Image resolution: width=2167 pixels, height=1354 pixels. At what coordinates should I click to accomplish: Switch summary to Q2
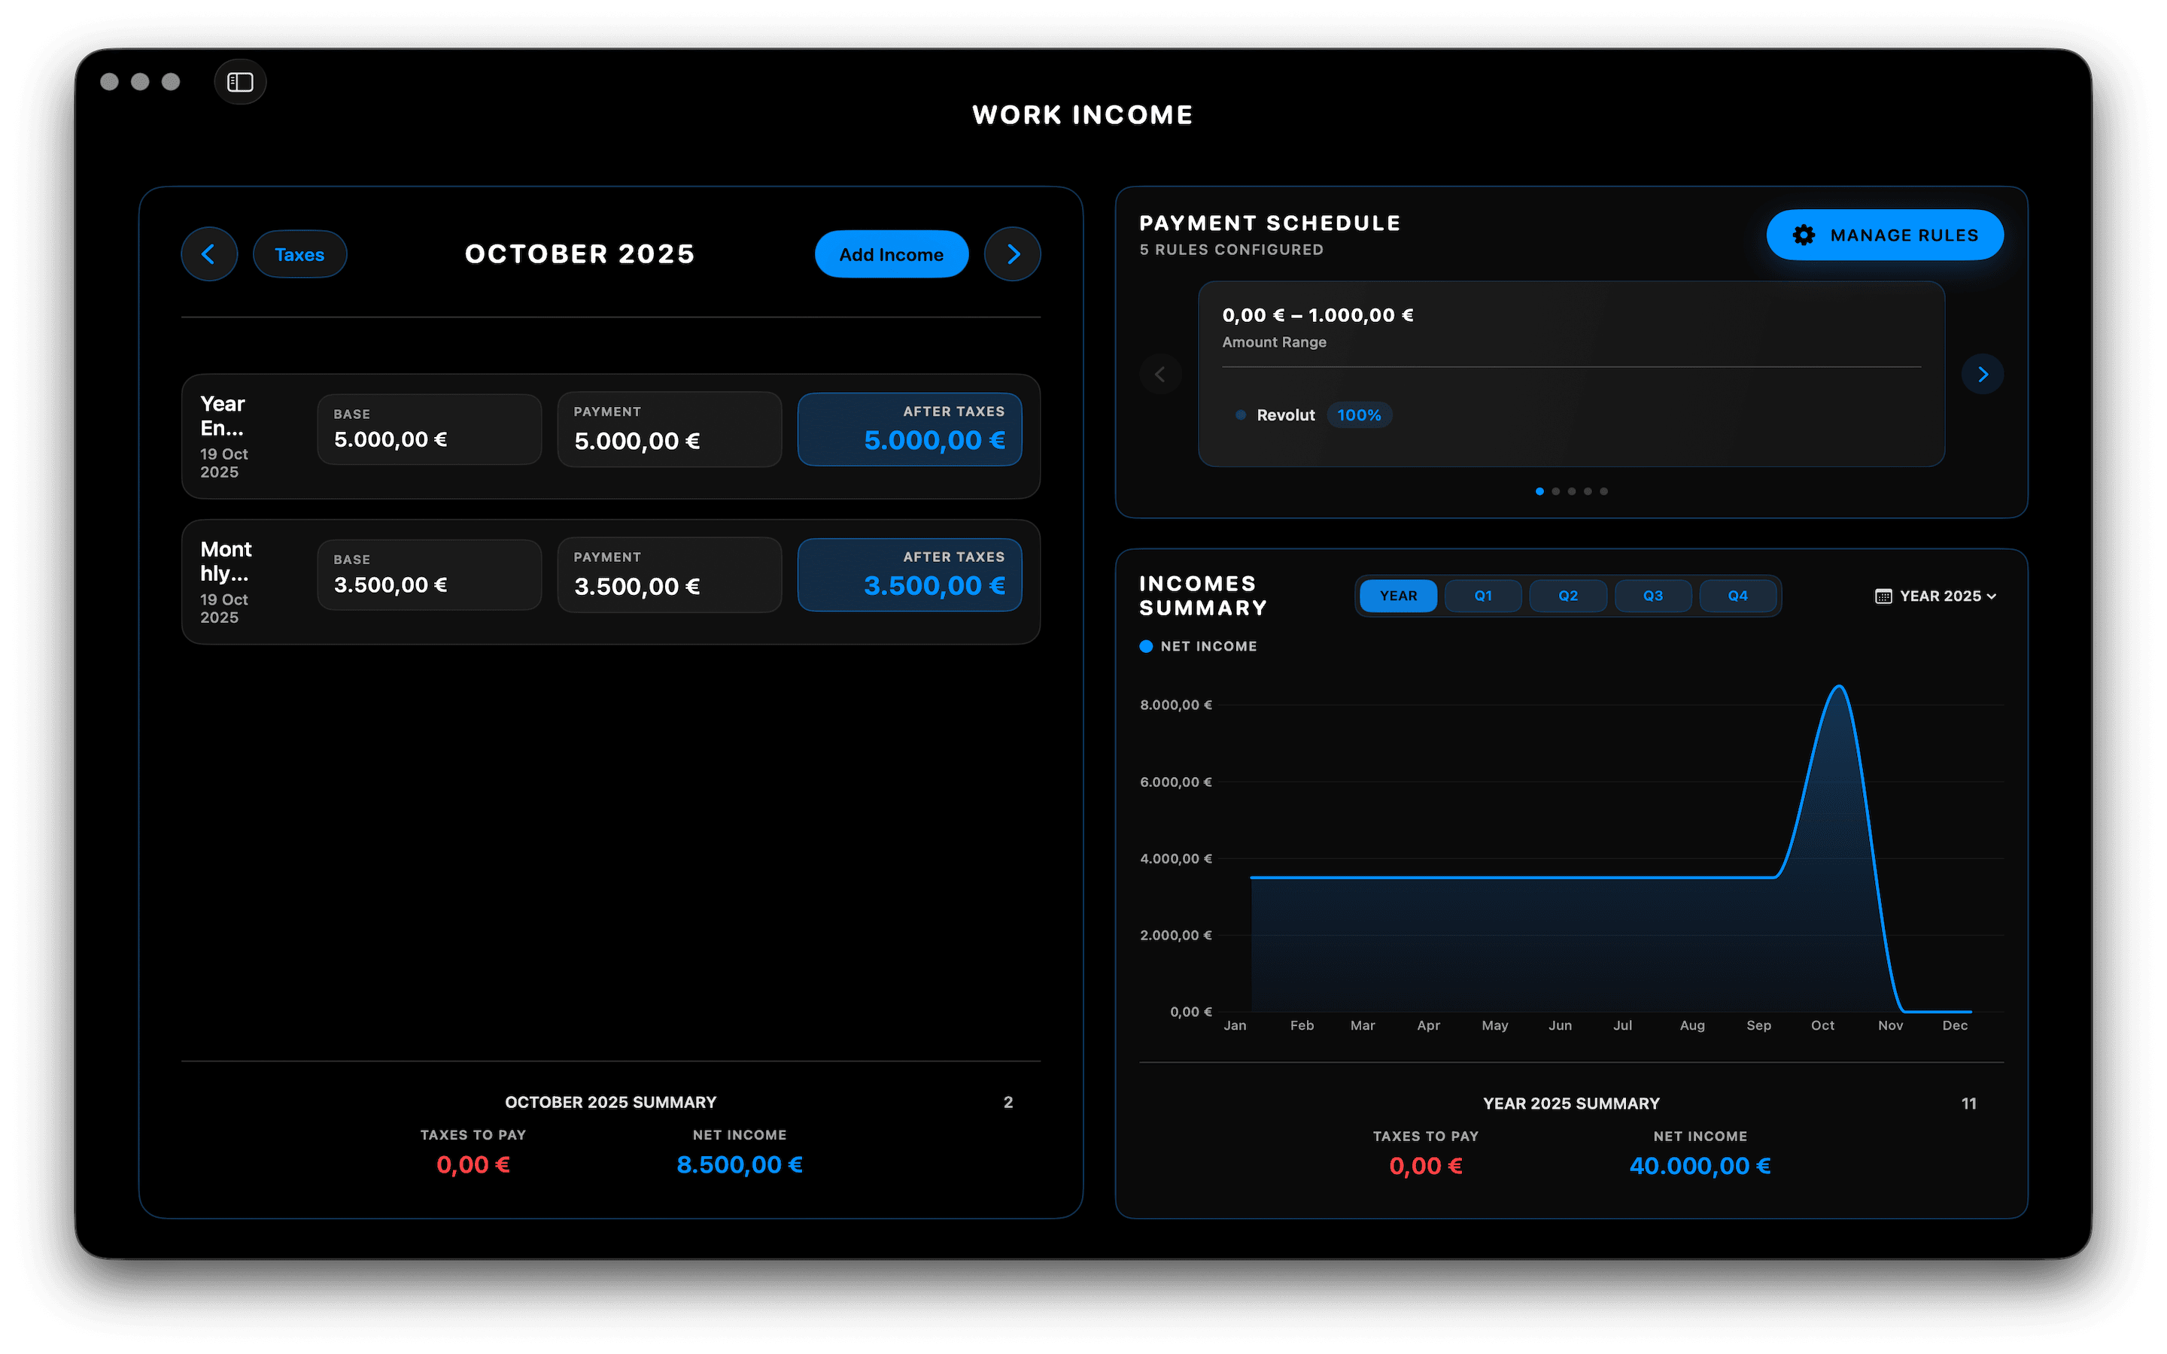point(1568,596)
